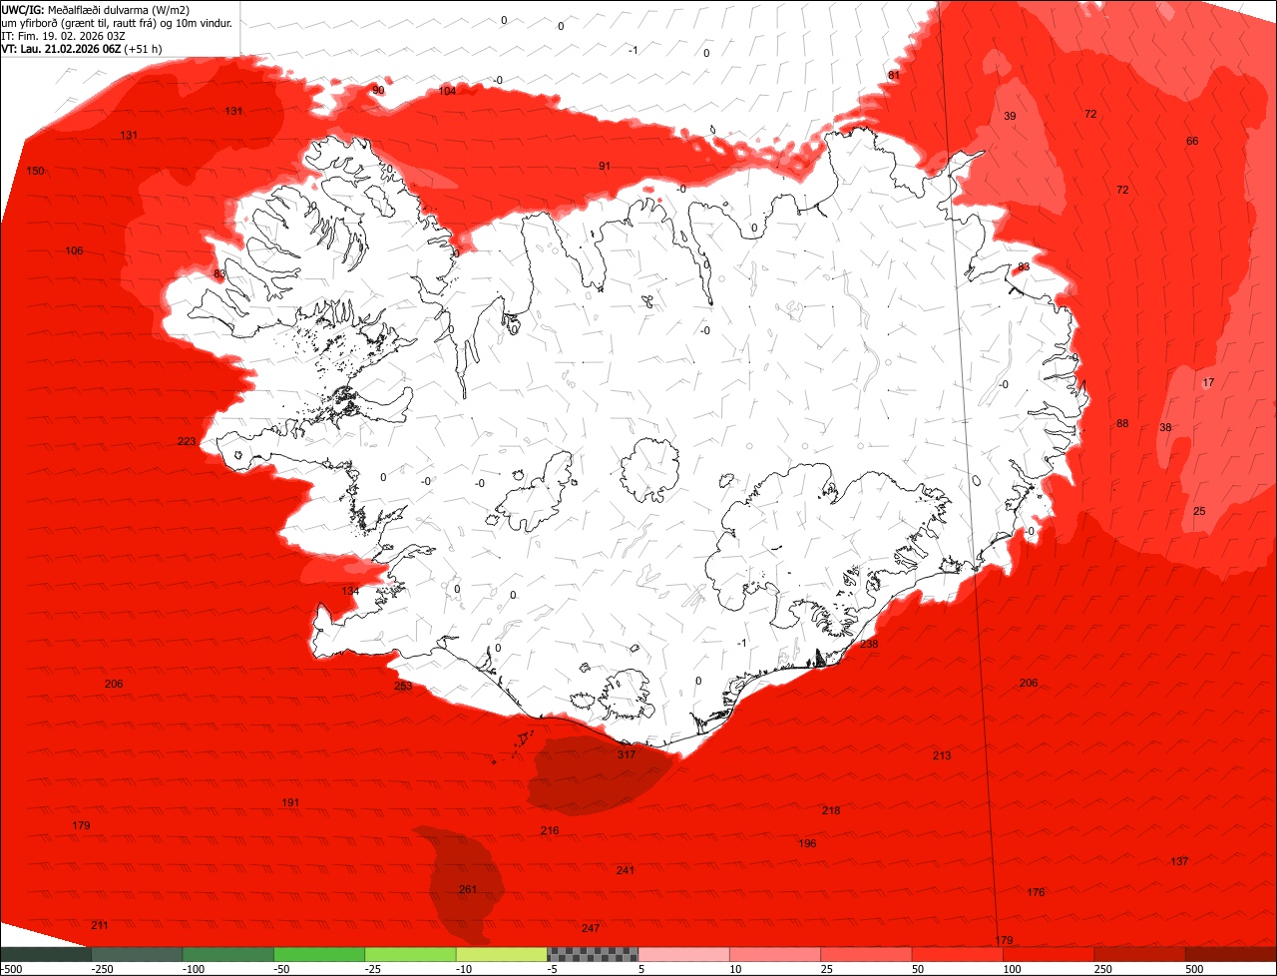
Task: Select the light green swatch between -25 and -10
Action: point(410,954)
